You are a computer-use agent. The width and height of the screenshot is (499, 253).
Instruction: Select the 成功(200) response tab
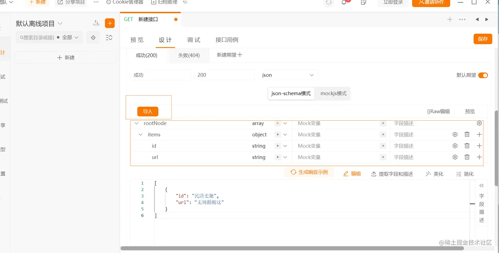[147, 55]
